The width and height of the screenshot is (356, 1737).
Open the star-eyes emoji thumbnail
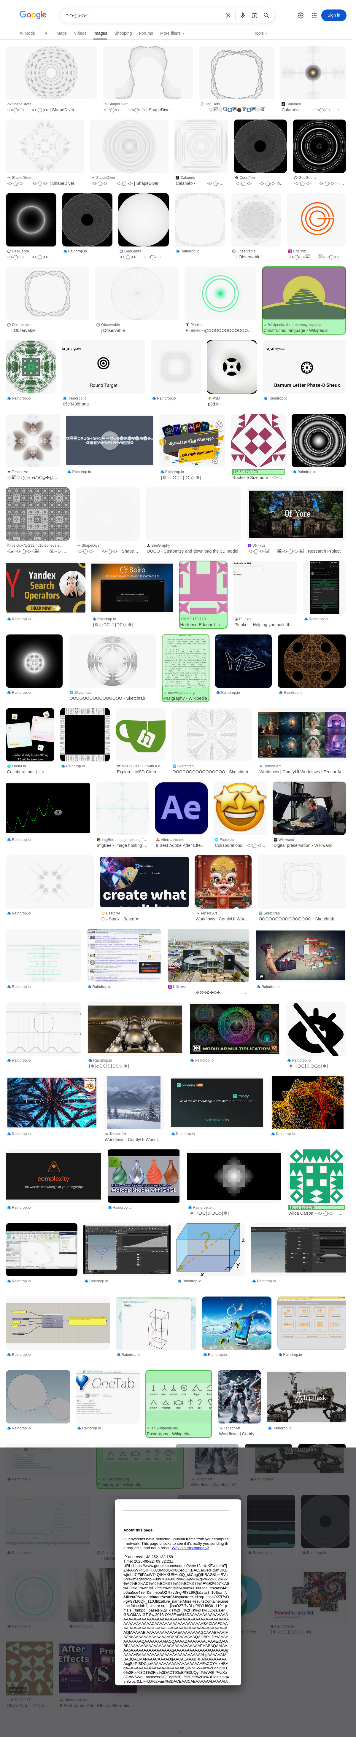coord(240,809)
